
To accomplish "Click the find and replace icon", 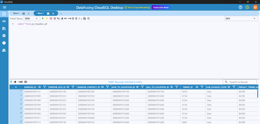I will [x=89, y=19].
